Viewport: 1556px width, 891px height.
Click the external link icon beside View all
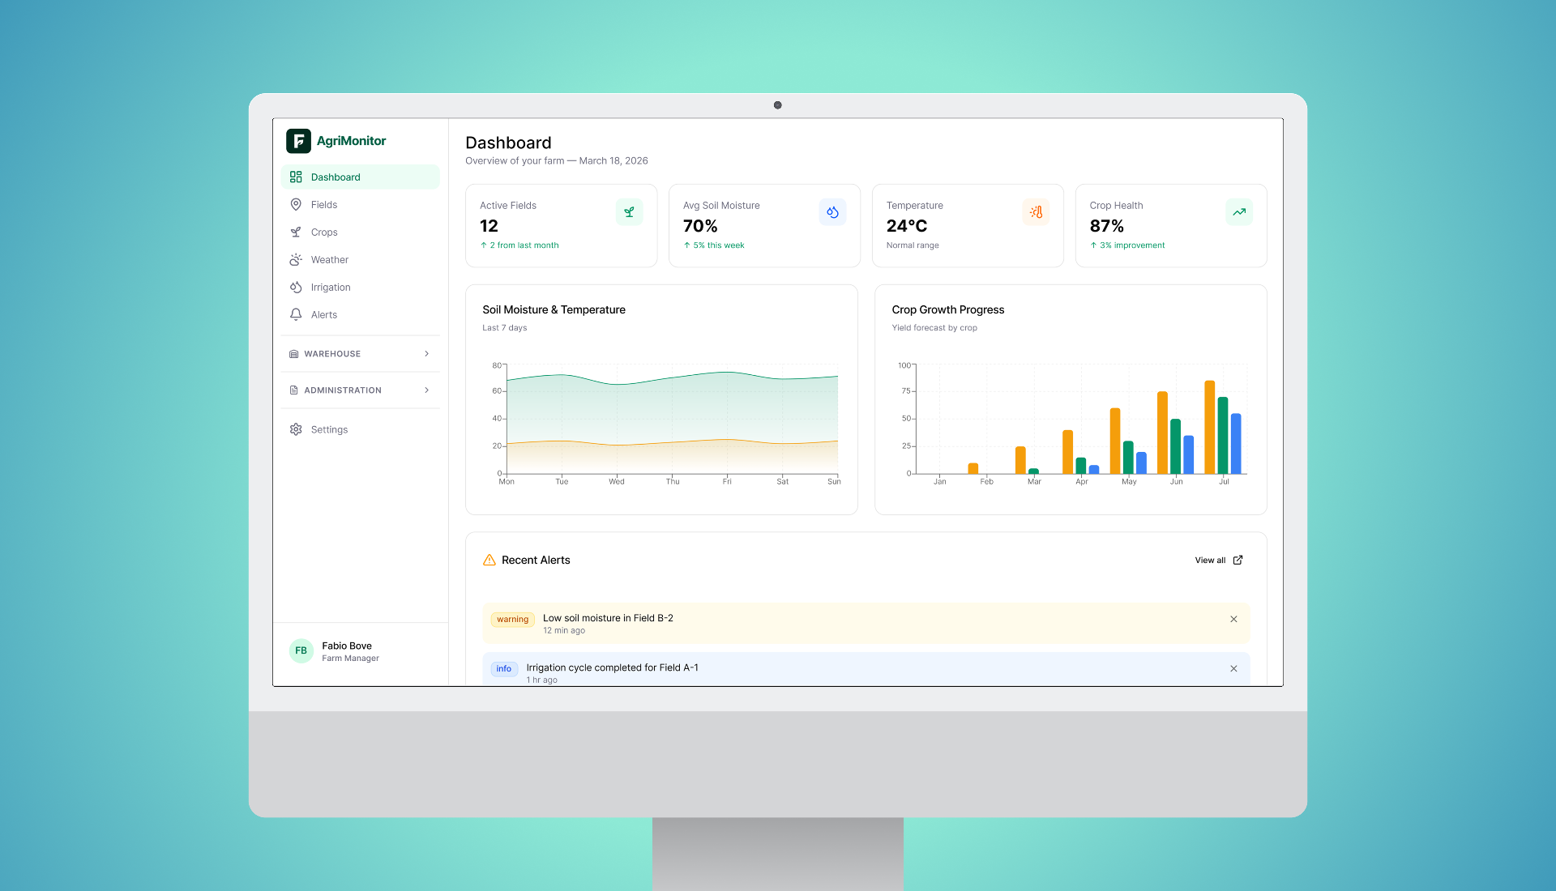coord(1238,561)
